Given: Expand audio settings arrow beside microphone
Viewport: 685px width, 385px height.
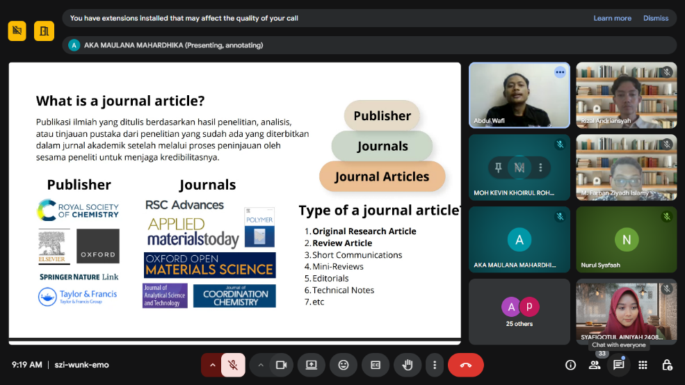Looking at the screenshot, I should coord(211,365).
